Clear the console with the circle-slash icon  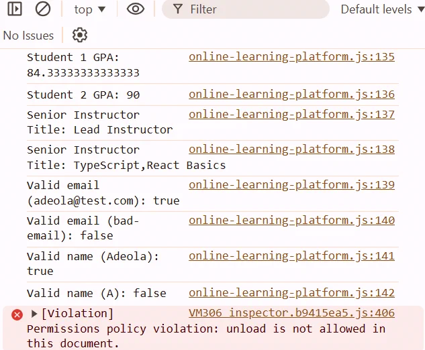[x=43, y=9]
